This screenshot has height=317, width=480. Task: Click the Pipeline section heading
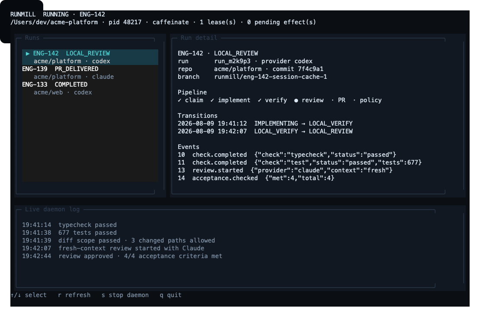(x=192, y=92)
